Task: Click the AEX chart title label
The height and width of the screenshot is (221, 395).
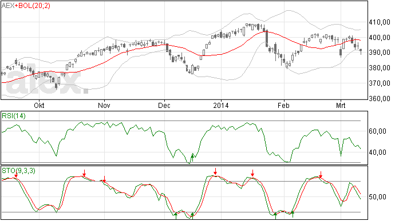Action: click(x=8, y=6)
